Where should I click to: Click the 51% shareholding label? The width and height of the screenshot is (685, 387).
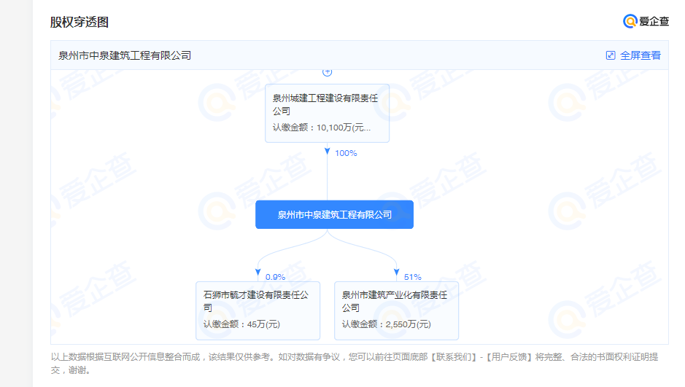click(x=412, y=277)
